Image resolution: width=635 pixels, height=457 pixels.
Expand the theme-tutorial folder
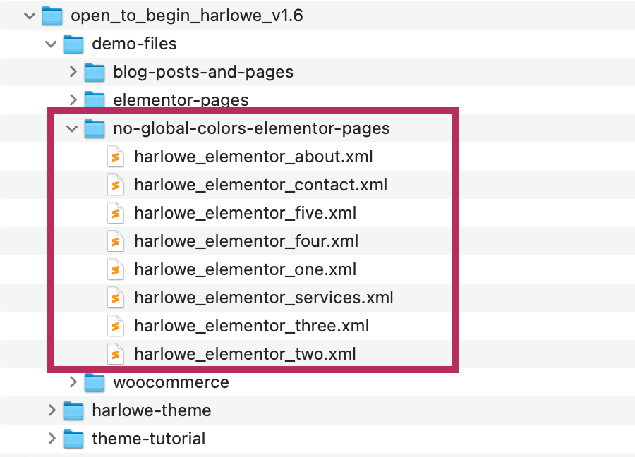[x=51, y=438]
